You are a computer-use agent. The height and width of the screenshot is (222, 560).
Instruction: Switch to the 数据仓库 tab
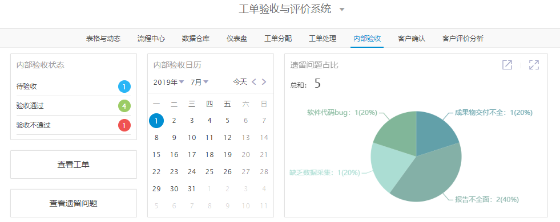[196, 39]
